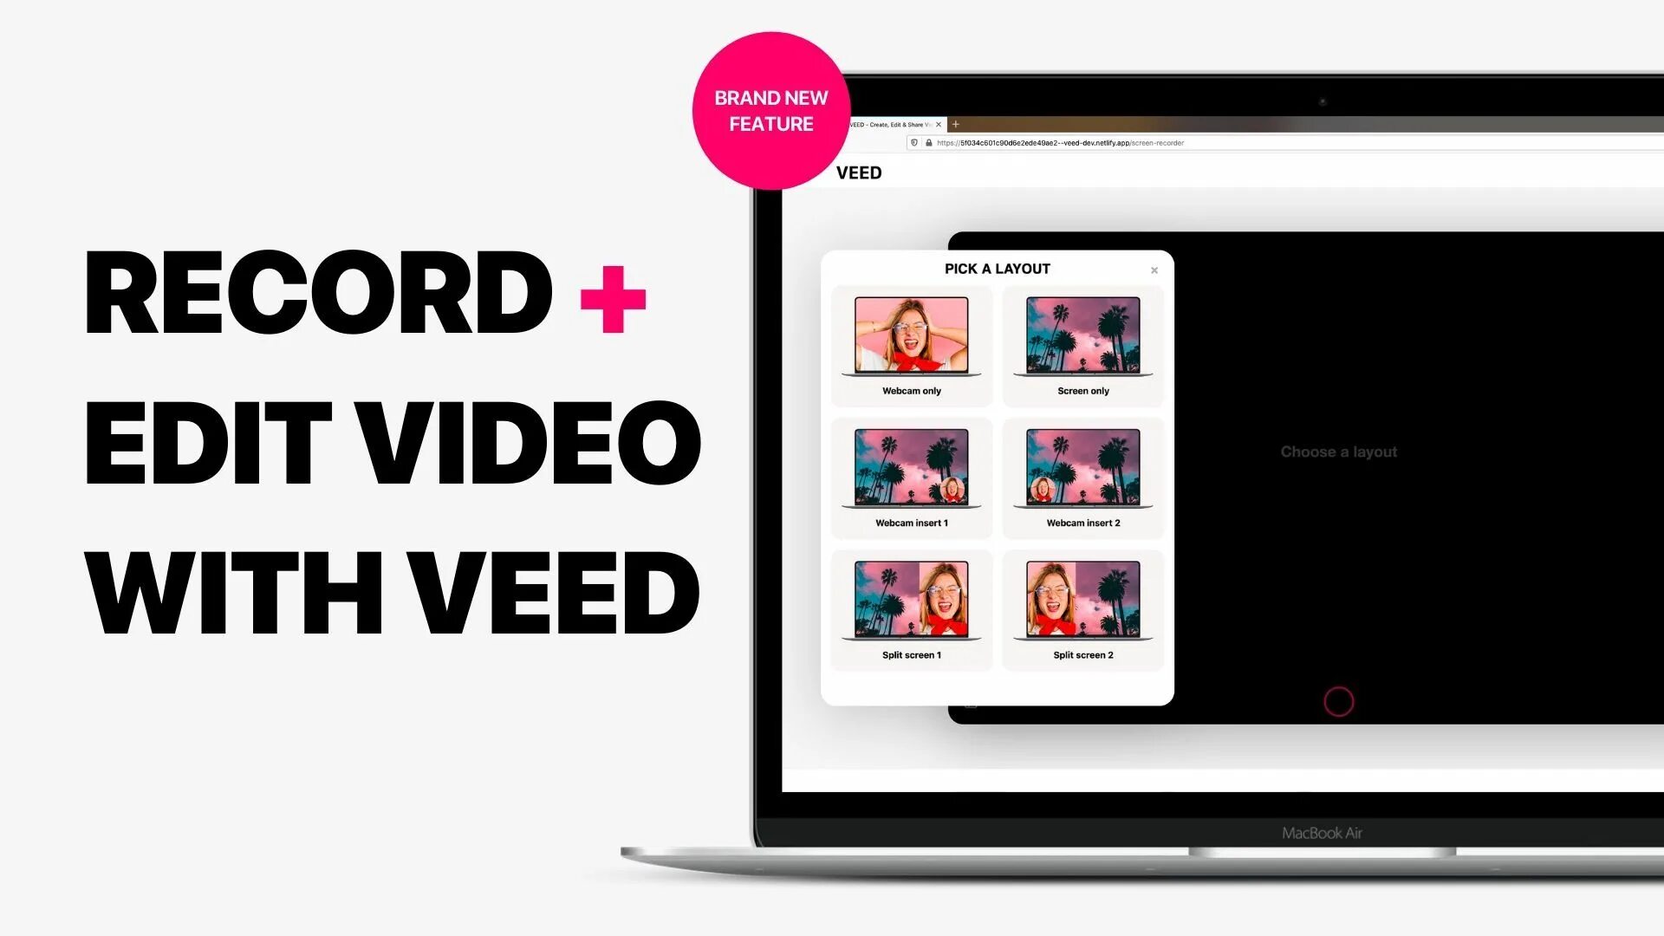Select Webcam insert 1 layout
Viewport: 1664px width, 936px height.
click(x=911, y=476)
